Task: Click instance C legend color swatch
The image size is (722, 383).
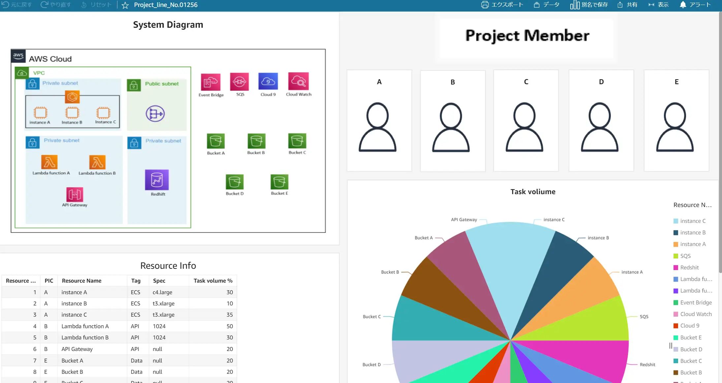Action: coord(676,221)
